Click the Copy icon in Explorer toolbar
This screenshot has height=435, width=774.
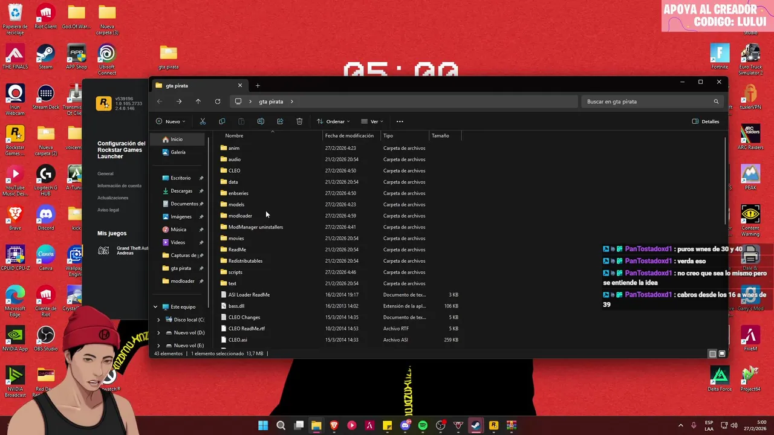[222, 121]
